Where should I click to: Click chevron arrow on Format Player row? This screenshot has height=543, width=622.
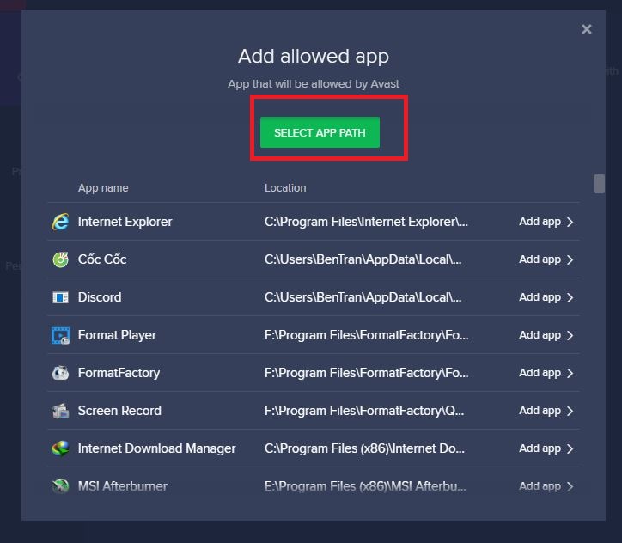(570, 335)
